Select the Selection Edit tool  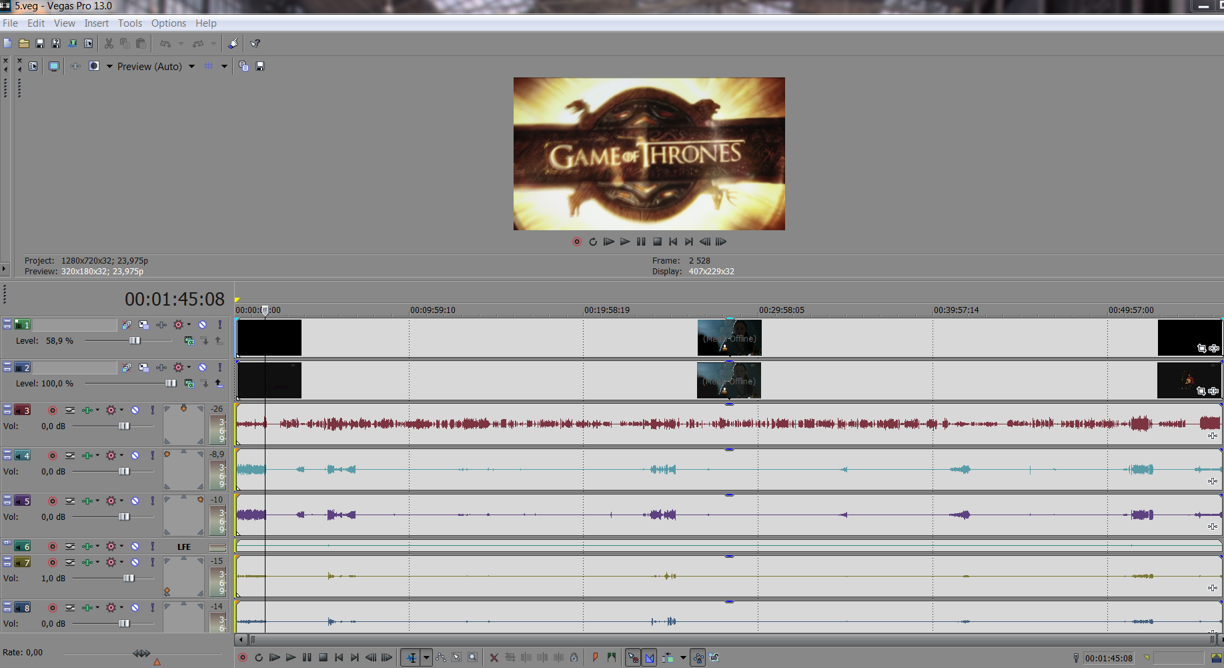coord(457,657)
